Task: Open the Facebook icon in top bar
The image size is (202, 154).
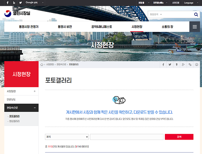Action: pos(8,3)
